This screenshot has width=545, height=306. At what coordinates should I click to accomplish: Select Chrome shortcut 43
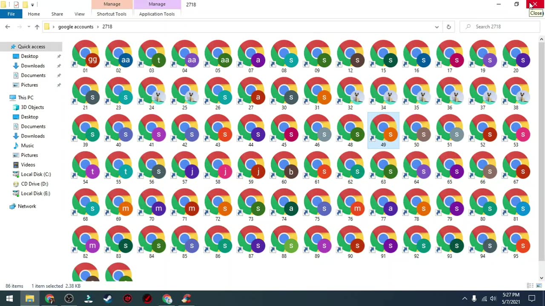tap(218, 130)
